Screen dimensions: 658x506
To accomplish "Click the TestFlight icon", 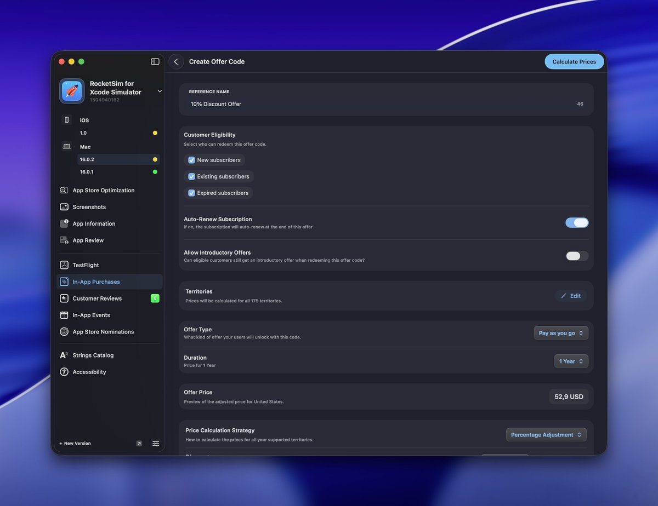I will [64, 265].
